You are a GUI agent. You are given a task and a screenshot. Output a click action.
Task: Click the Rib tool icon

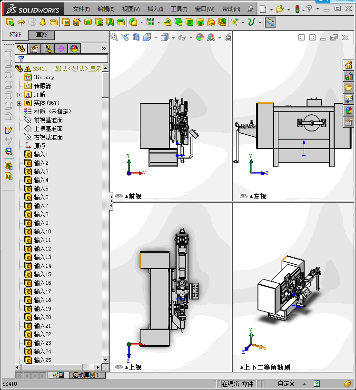[168, 22]
